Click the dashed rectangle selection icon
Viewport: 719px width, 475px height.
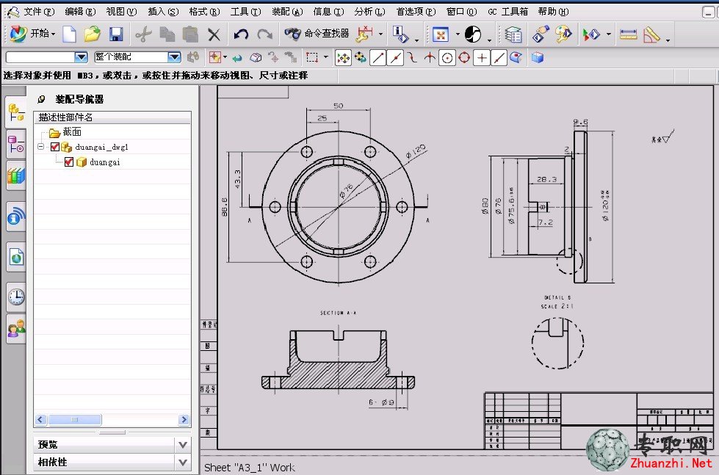click(312, 57)
